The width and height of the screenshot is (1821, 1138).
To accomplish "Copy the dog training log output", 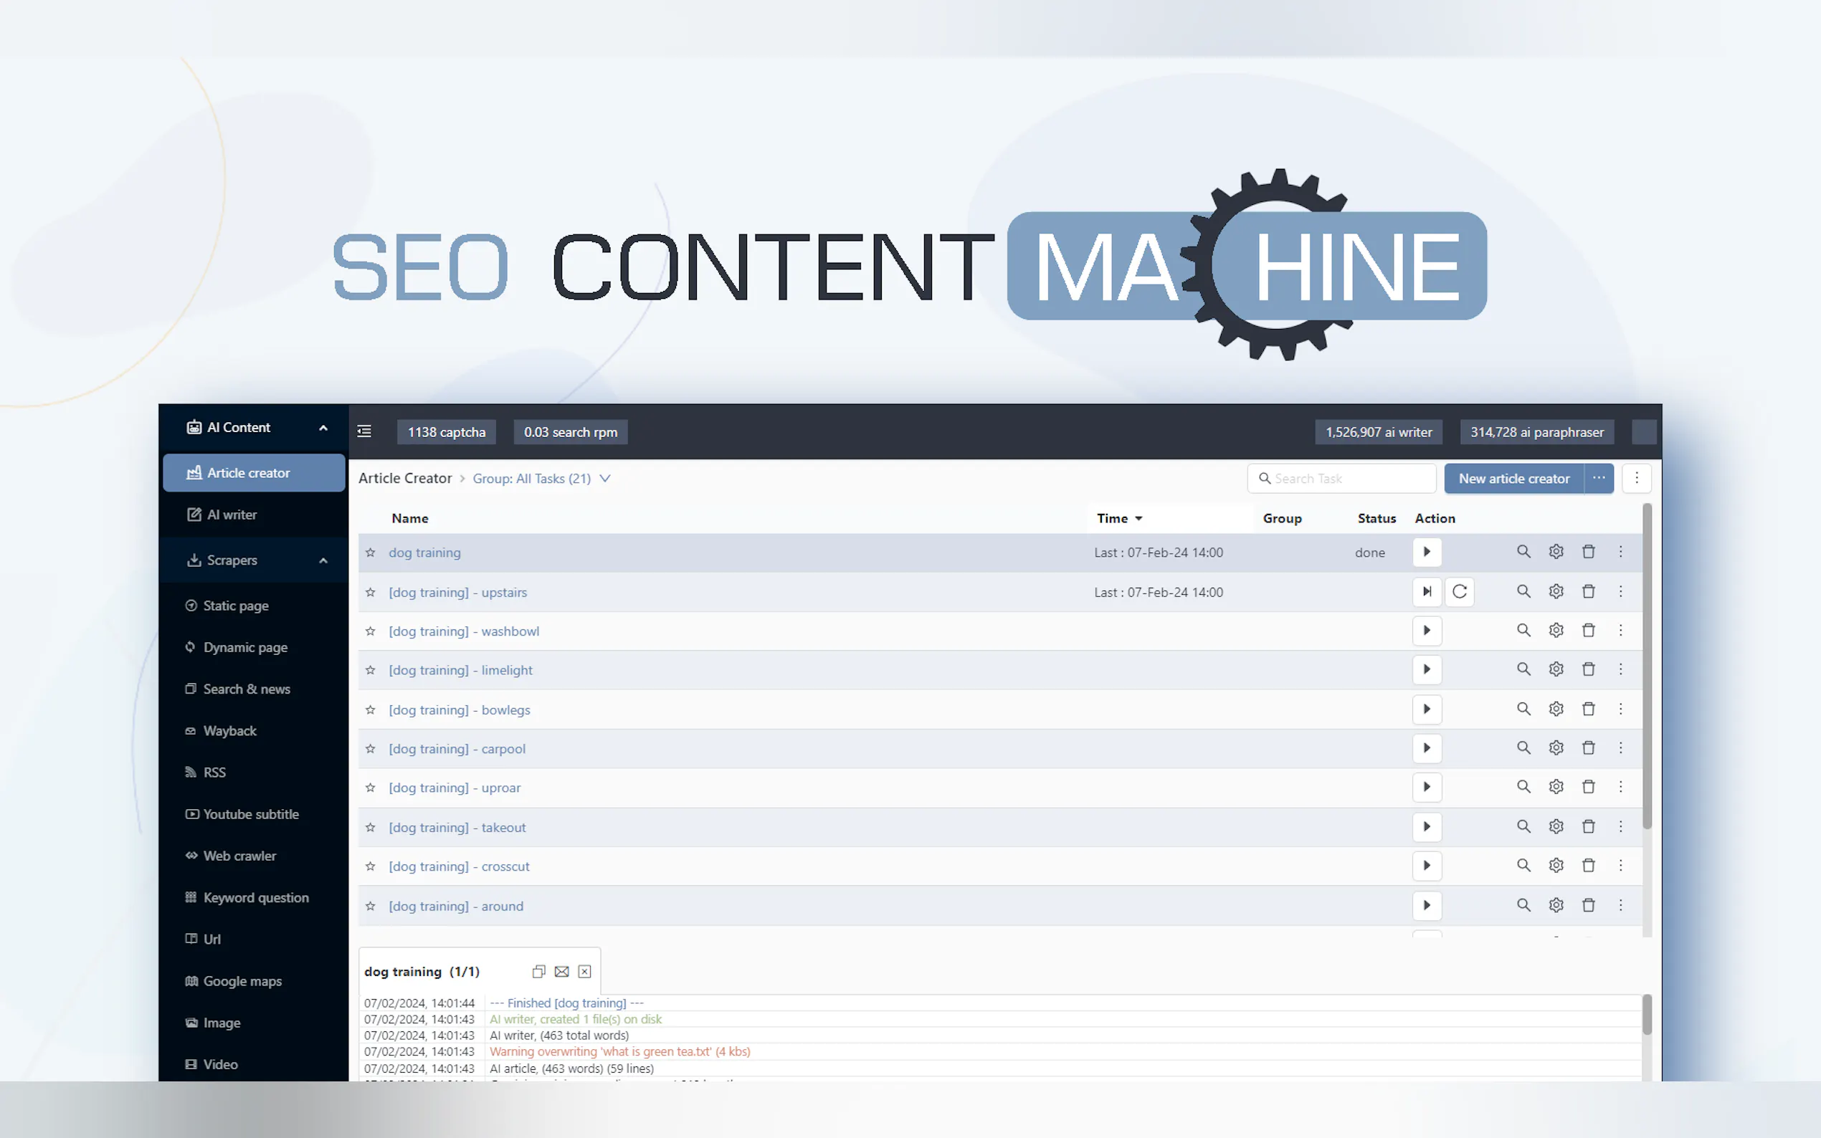I will 538,971.
